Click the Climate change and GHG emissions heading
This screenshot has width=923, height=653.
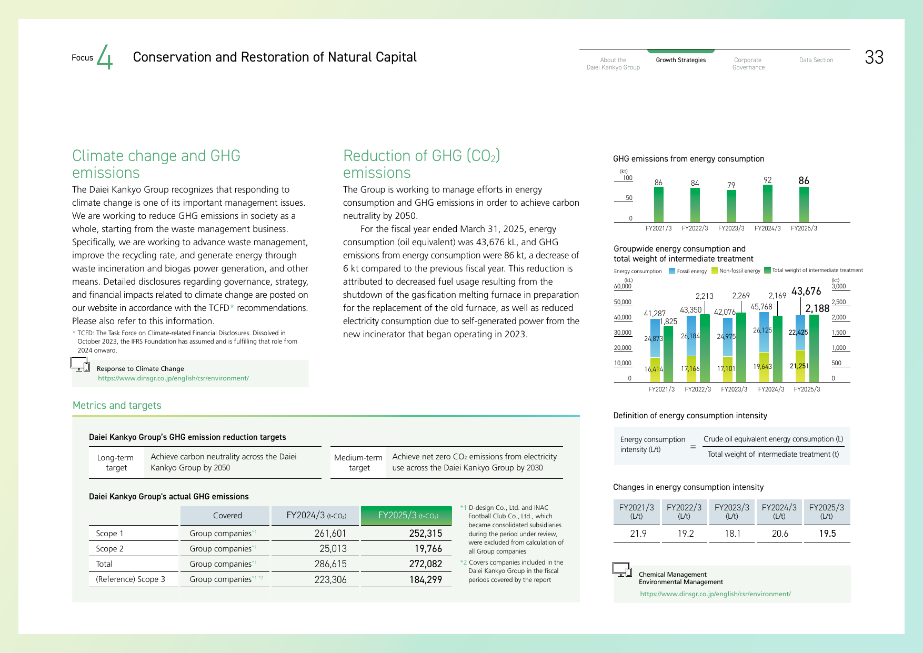(x=156, y=164)
